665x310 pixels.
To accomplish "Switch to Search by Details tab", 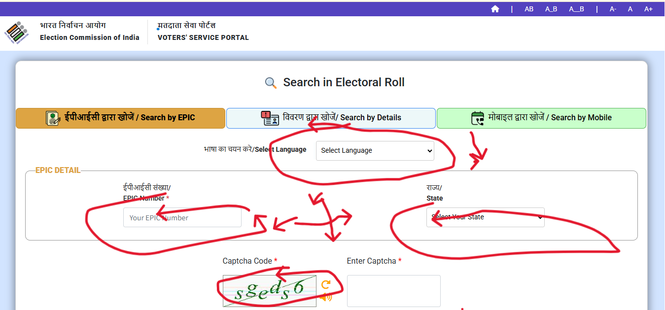I will (x=331, y=118).
